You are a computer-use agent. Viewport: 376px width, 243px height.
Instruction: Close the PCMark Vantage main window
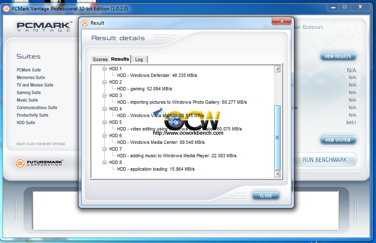coord(360,7)
